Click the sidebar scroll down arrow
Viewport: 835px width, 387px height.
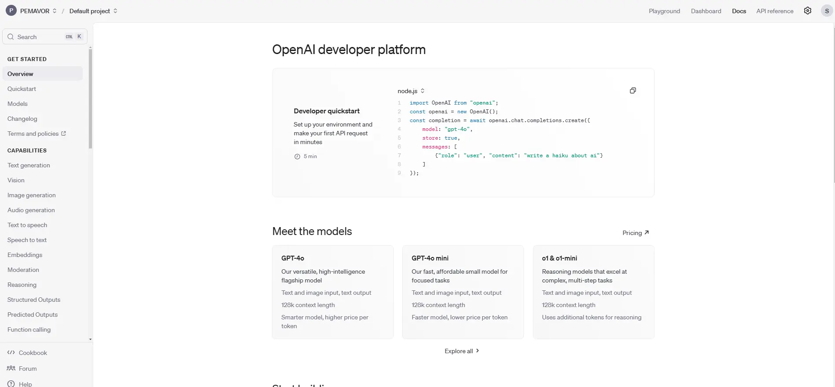point(91,339)
